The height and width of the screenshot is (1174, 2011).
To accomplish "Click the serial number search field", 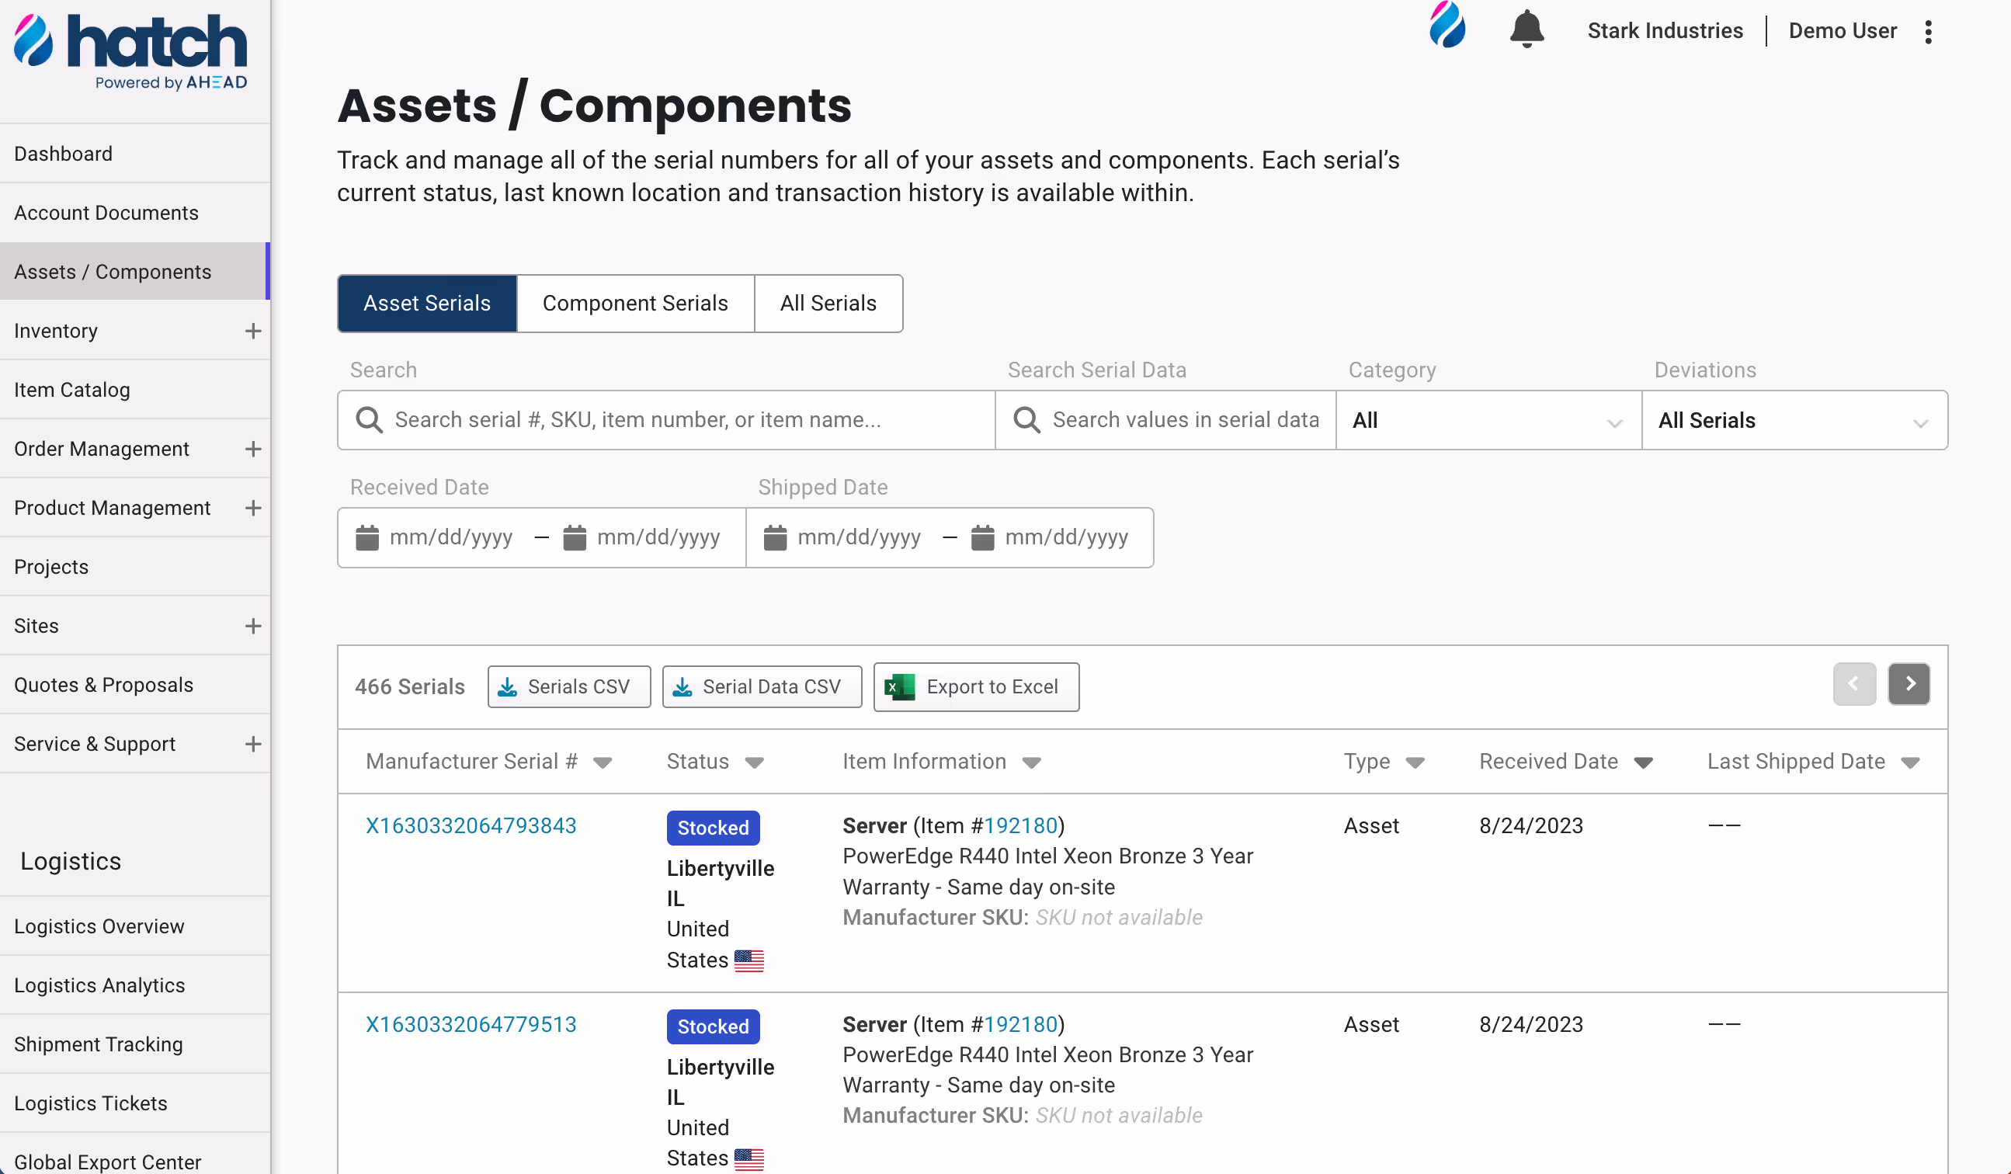I will [x=666, y=421].
